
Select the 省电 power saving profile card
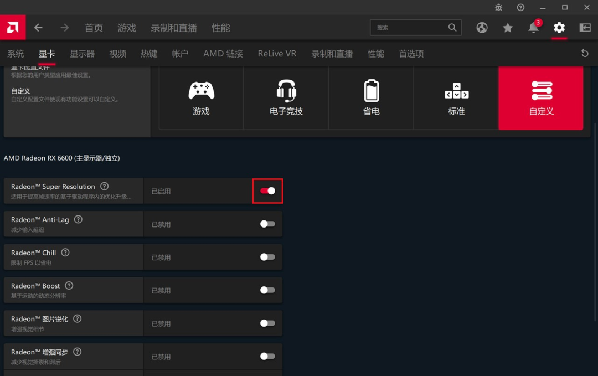[x=371, y=97]
